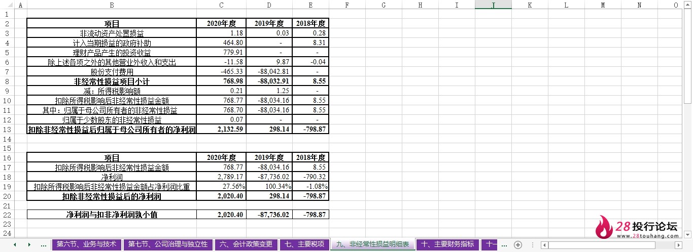Select row 22 header
This screenshot has height=252, width=693.
click(7, 215)
